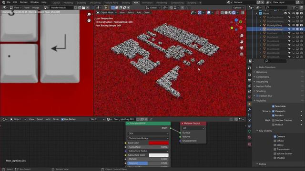The image size is (305, 171).
Task: Toggle Show in Viewports checkbox
Action: [273, 111]
